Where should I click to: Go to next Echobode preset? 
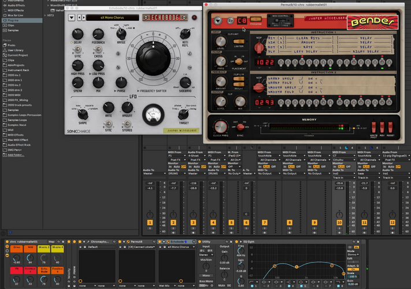click(84, 17)
